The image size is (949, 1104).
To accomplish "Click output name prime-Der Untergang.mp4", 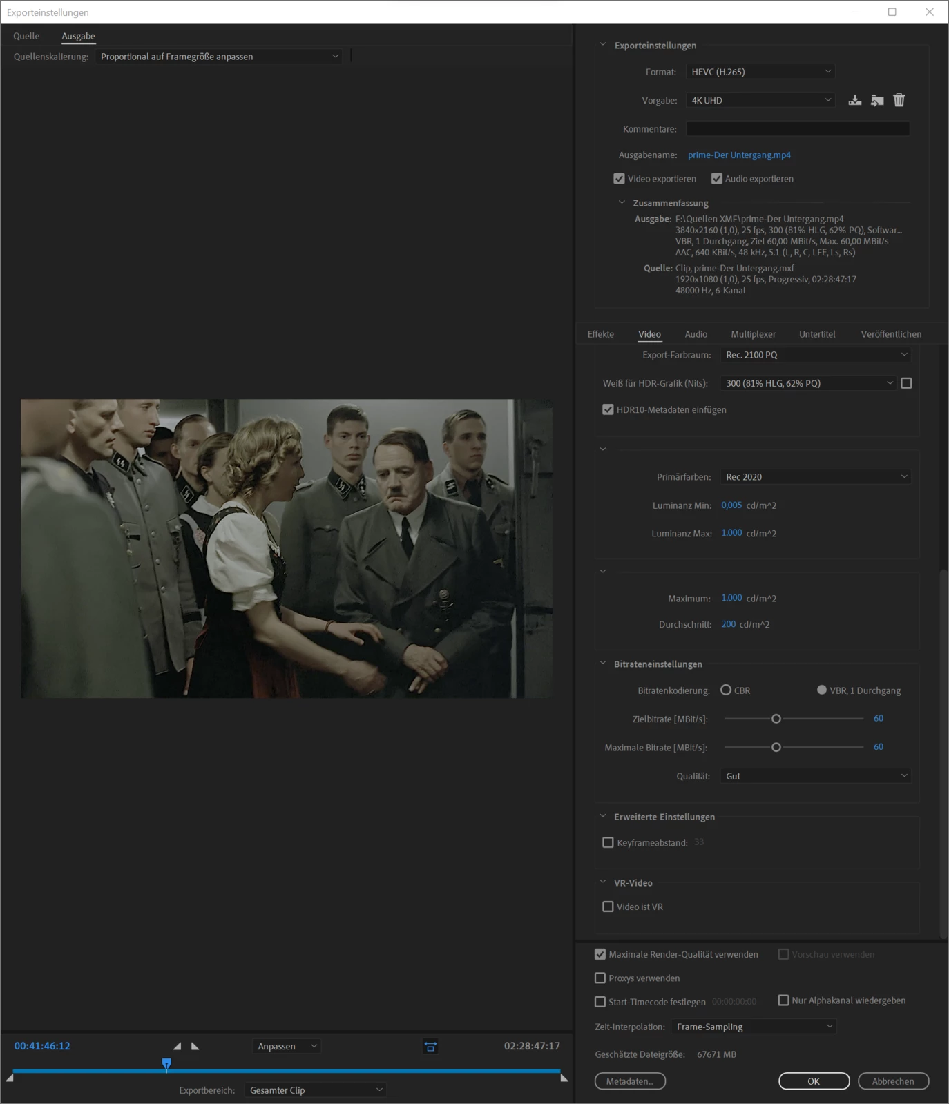I will tap(739, 155).
